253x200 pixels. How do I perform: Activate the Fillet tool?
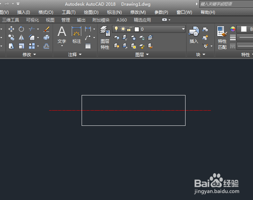click(x=32, y=37)
